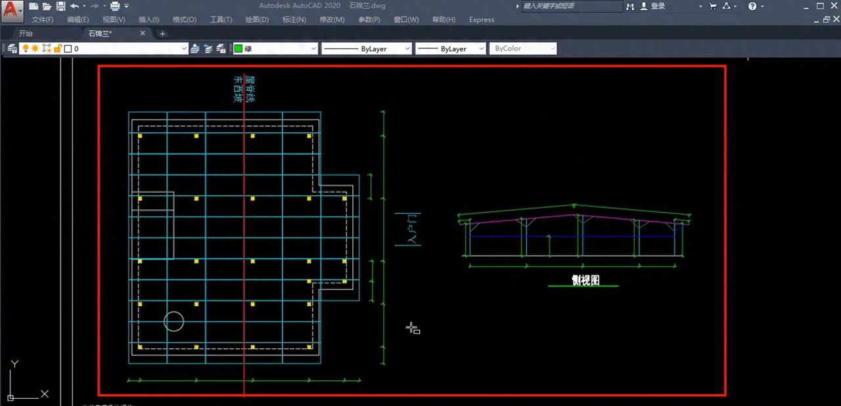Open the 工具(T) menu
The width and height of the screenshot is (841, 406).
(x=221, y=20)
